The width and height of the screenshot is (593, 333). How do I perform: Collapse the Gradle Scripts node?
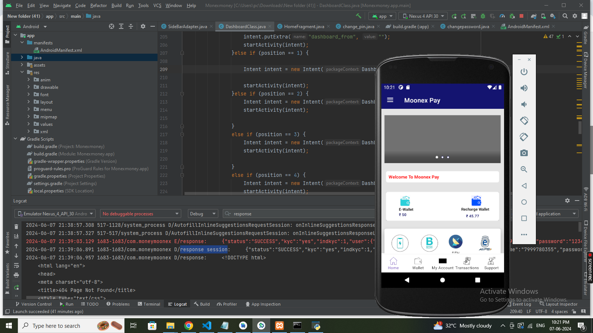tap(15, 139)
